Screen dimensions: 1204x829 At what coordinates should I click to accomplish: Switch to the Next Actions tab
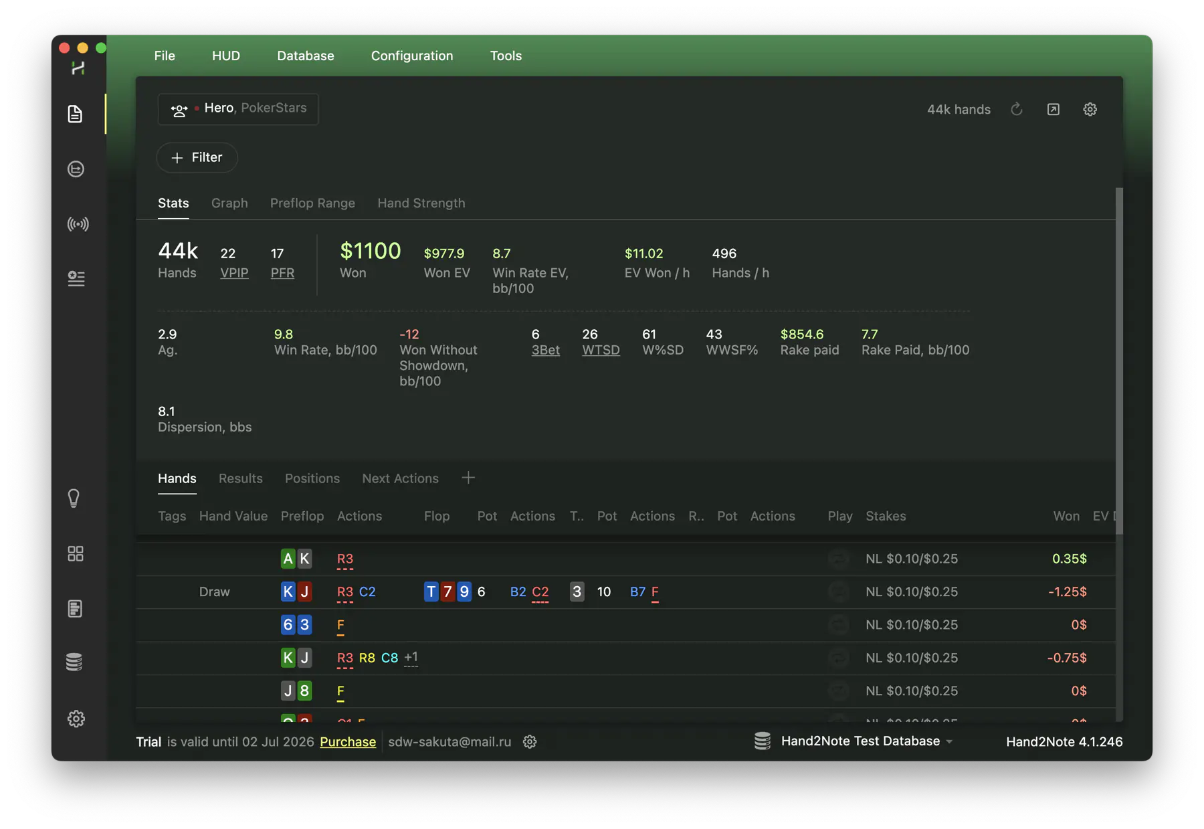pyautogui.click(x=401, y=478)
